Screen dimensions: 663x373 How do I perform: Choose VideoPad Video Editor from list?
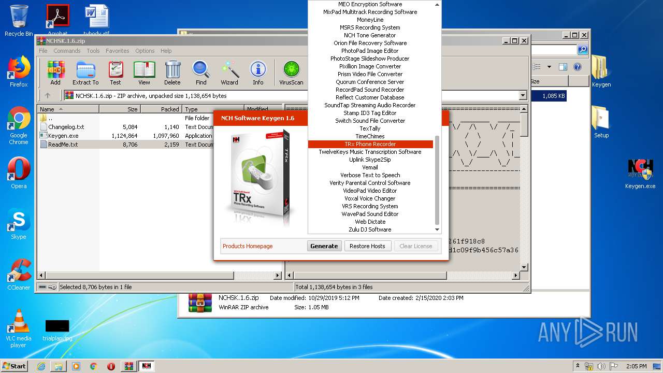click(x=370, y=191)
